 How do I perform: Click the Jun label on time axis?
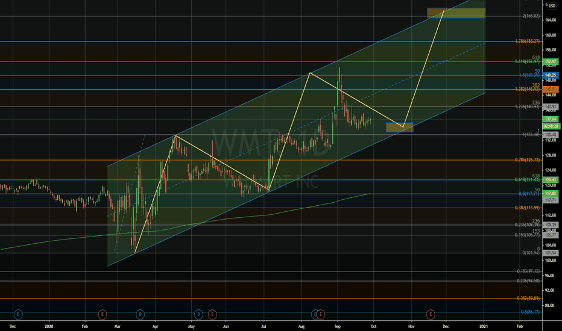[226, 326]
